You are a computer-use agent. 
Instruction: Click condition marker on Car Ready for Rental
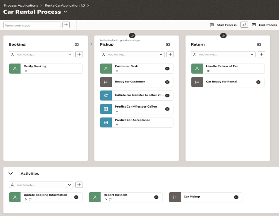coord(258,82)
